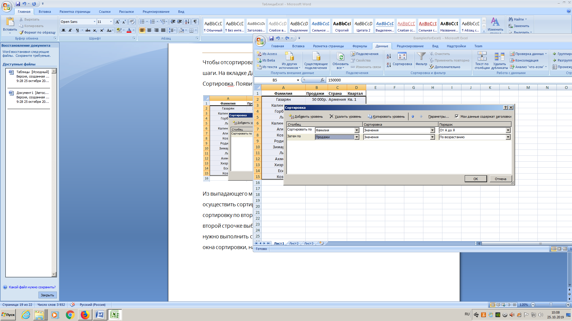
Task: Open Excel Вид tab
Action: point(435,46)
